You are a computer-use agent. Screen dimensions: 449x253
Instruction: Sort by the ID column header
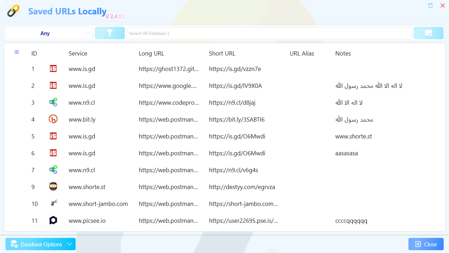tap(34, 53)
